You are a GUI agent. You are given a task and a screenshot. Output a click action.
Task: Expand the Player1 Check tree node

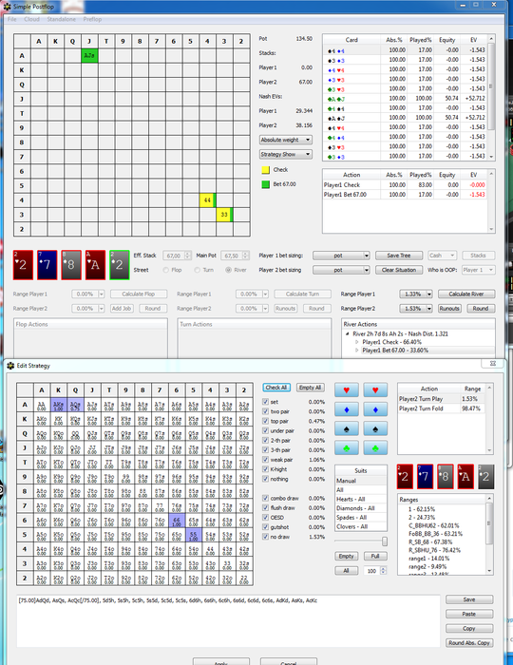tap(356, 342)
